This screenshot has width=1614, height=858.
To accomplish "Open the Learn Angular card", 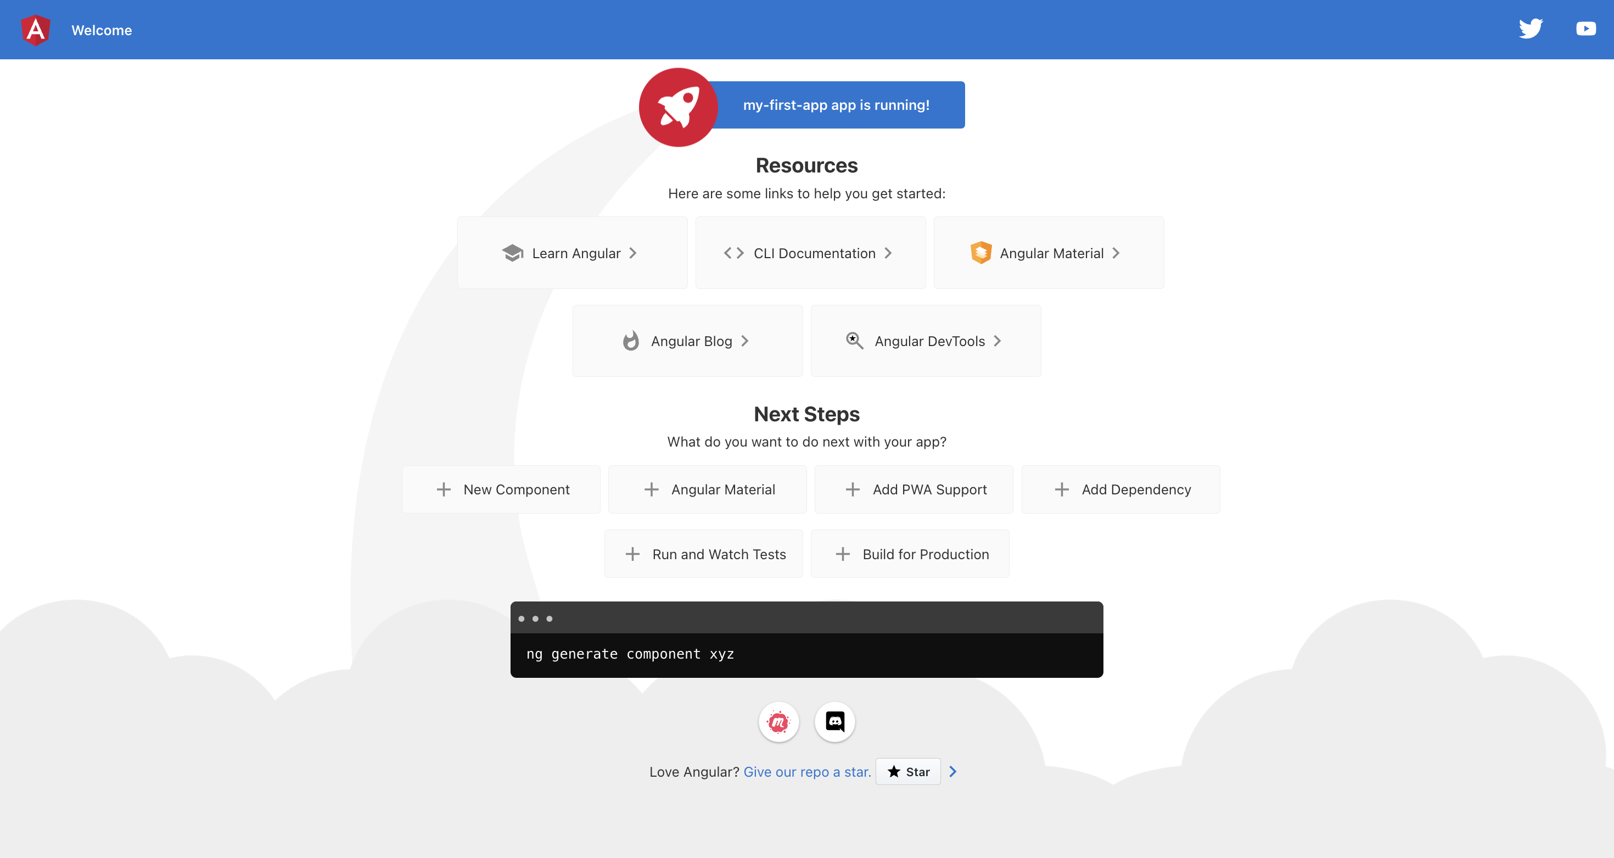I will (x=572, y=253).
